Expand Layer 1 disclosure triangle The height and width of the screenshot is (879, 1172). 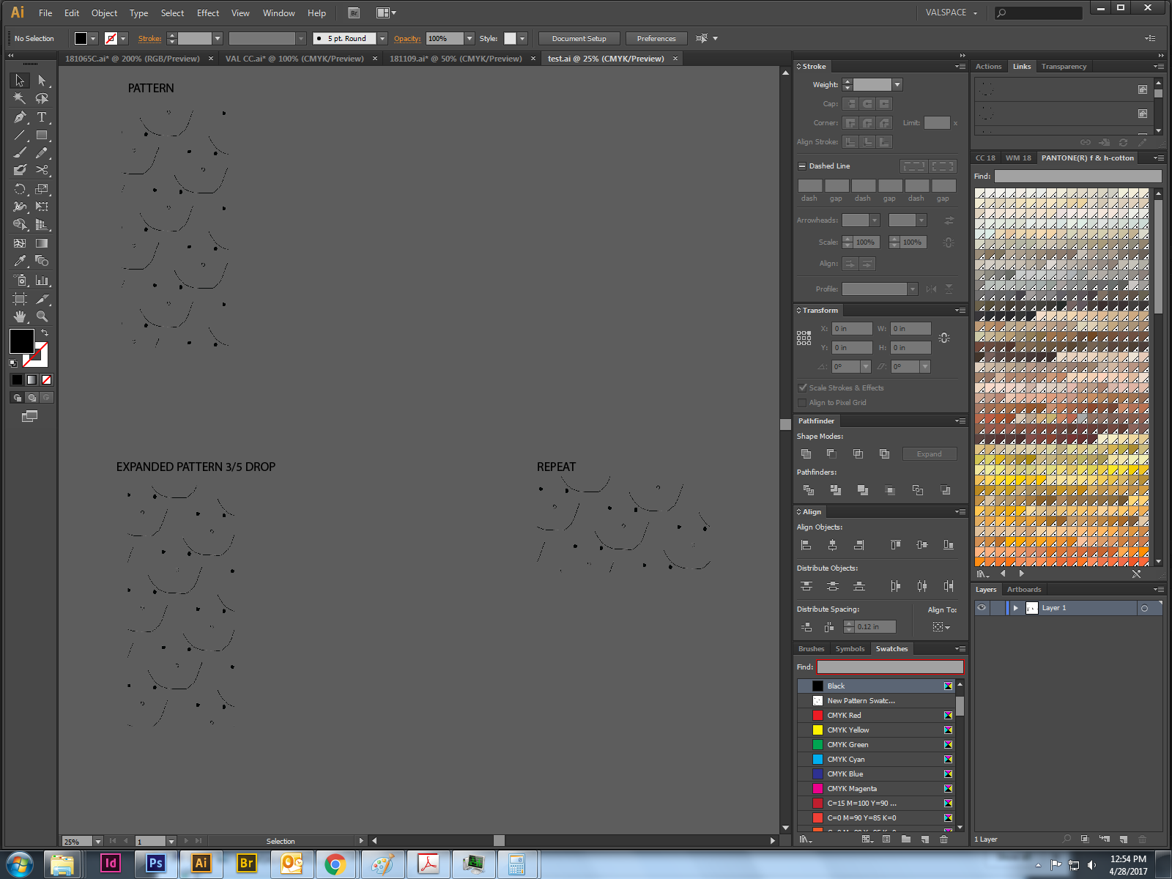click(x=1015, y=608)
